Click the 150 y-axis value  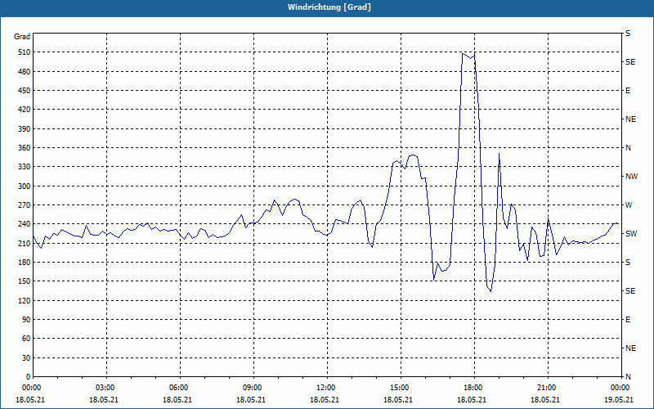click(25, 281)
